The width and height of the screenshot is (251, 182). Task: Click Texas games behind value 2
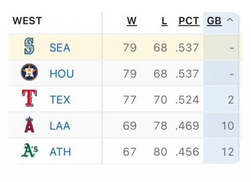pyautogui.click(x=231, y=100)
